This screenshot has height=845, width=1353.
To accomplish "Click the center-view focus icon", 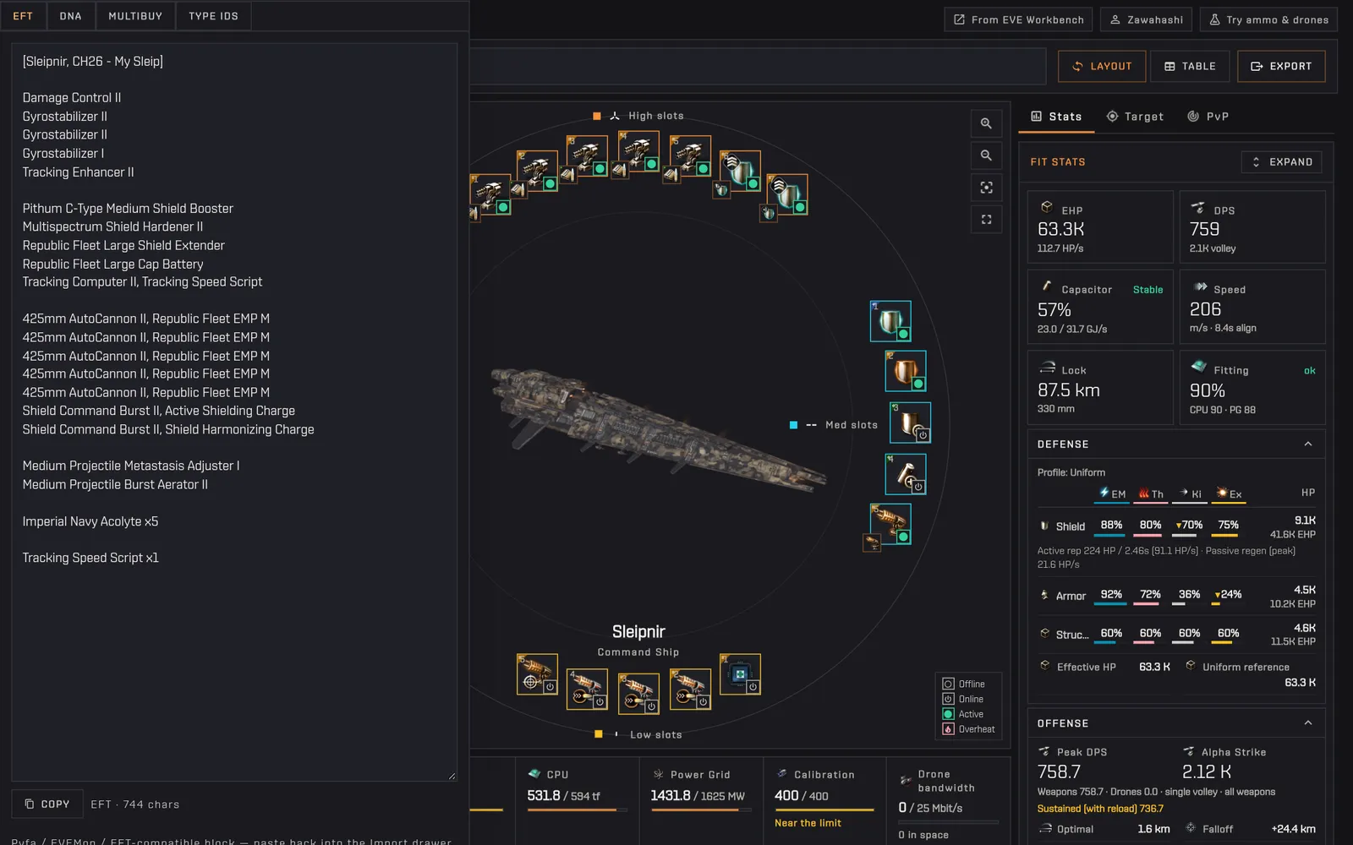I will coord(986,188).
